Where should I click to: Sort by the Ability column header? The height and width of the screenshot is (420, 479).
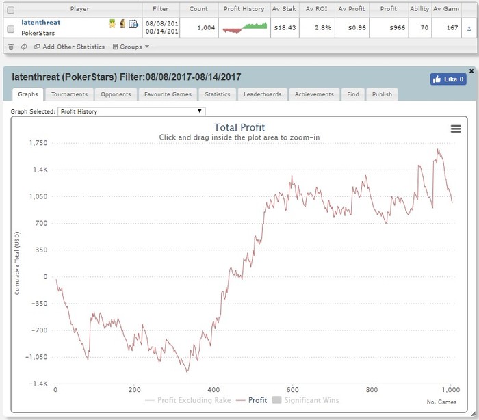point(419,9)
